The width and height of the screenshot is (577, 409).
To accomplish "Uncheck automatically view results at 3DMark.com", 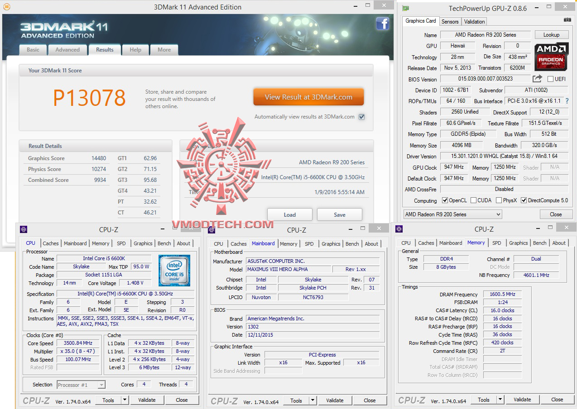I will point(361,117).
